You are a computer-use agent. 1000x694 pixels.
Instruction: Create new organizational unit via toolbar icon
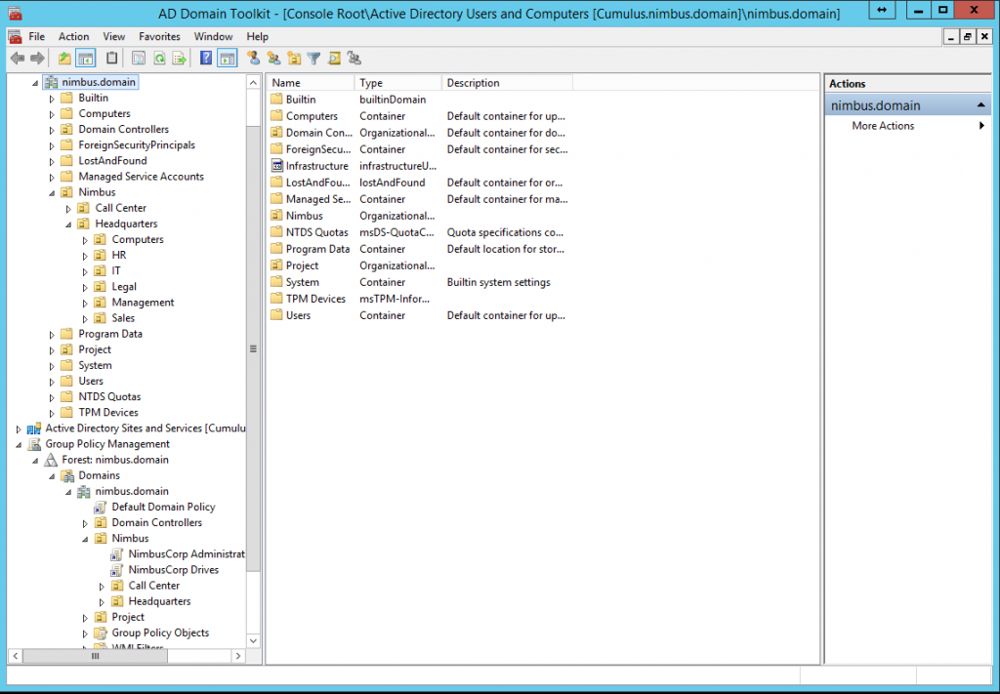click(294, 59)
